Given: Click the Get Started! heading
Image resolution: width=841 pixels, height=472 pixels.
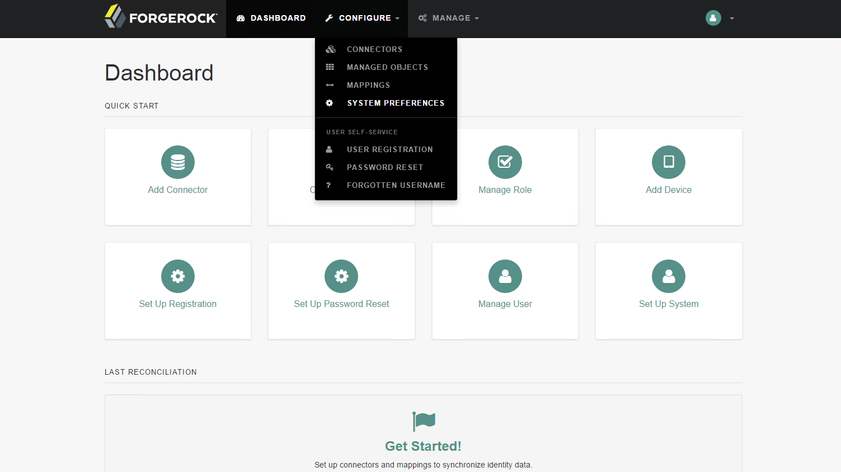Looking at the screenshot, I should pyautogui.click(x=423, y=446).
